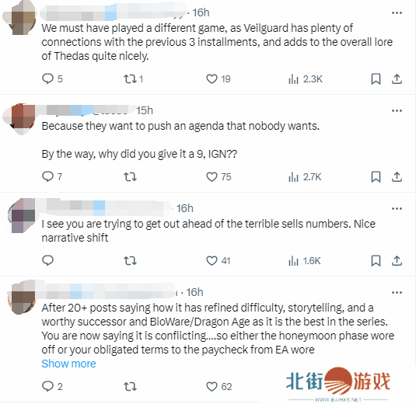Share the tweet about Thedas lore
This screenshot has height=404, width=416.
tap(397, 78)
